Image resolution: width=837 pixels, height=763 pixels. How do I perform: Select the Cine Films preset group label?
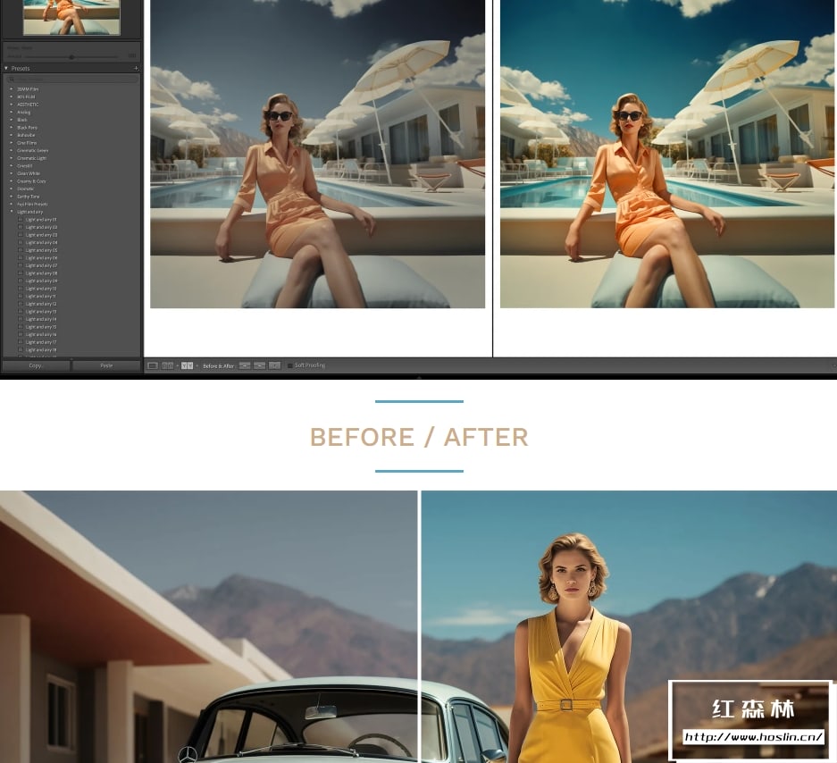pos(27,143)
